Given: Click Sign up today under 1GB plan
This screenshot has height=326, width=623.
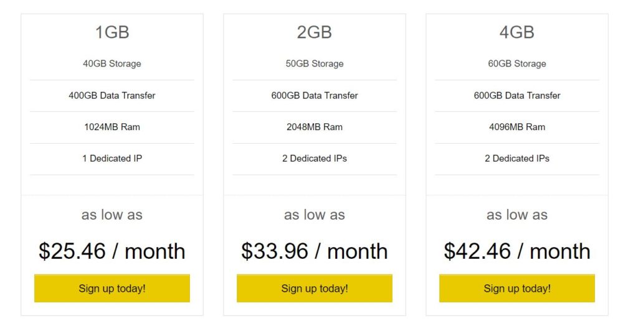Looking at the screenshot, I should point(112,288).
